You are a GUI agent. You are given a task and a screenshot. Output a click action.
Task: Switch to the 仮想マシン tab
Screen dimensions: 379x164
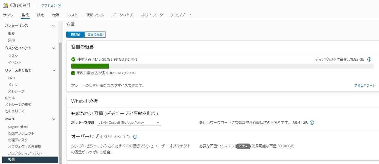coord(95,15)
